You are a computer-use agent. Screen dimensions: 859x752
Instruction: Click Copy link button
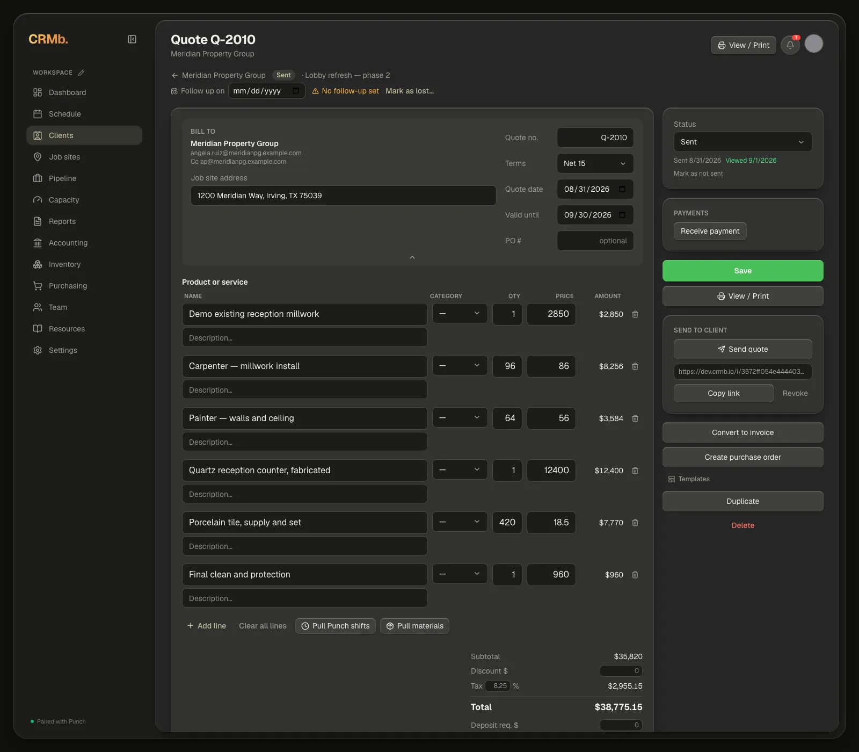coord(724,393)
